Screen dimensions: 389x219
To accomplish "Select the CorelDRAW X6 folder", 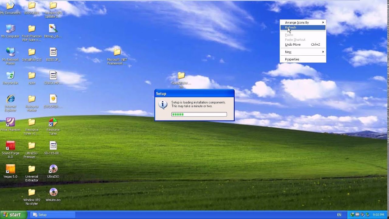I will click(181, 75).
